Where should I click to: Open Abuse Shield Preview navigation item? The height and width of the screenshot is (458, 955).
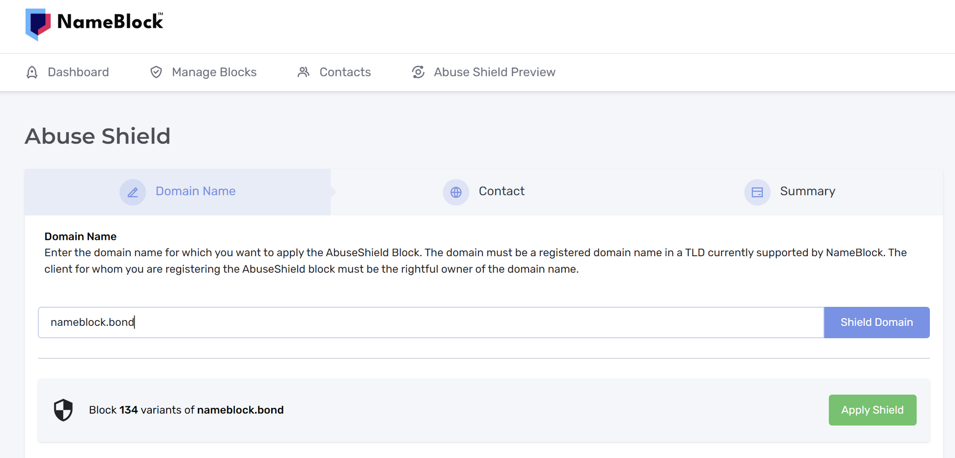click(x=484, y=72)
